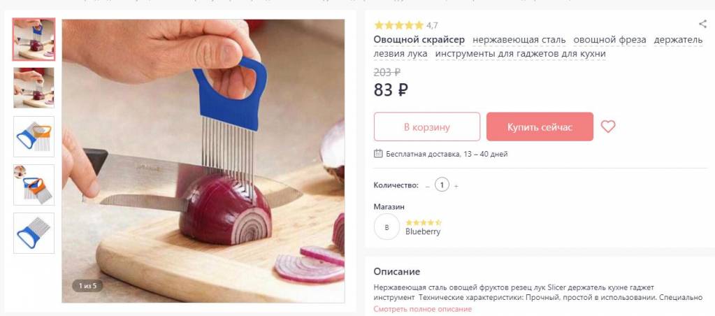
Task: Click the store star rating
Action: pos(423,222)
